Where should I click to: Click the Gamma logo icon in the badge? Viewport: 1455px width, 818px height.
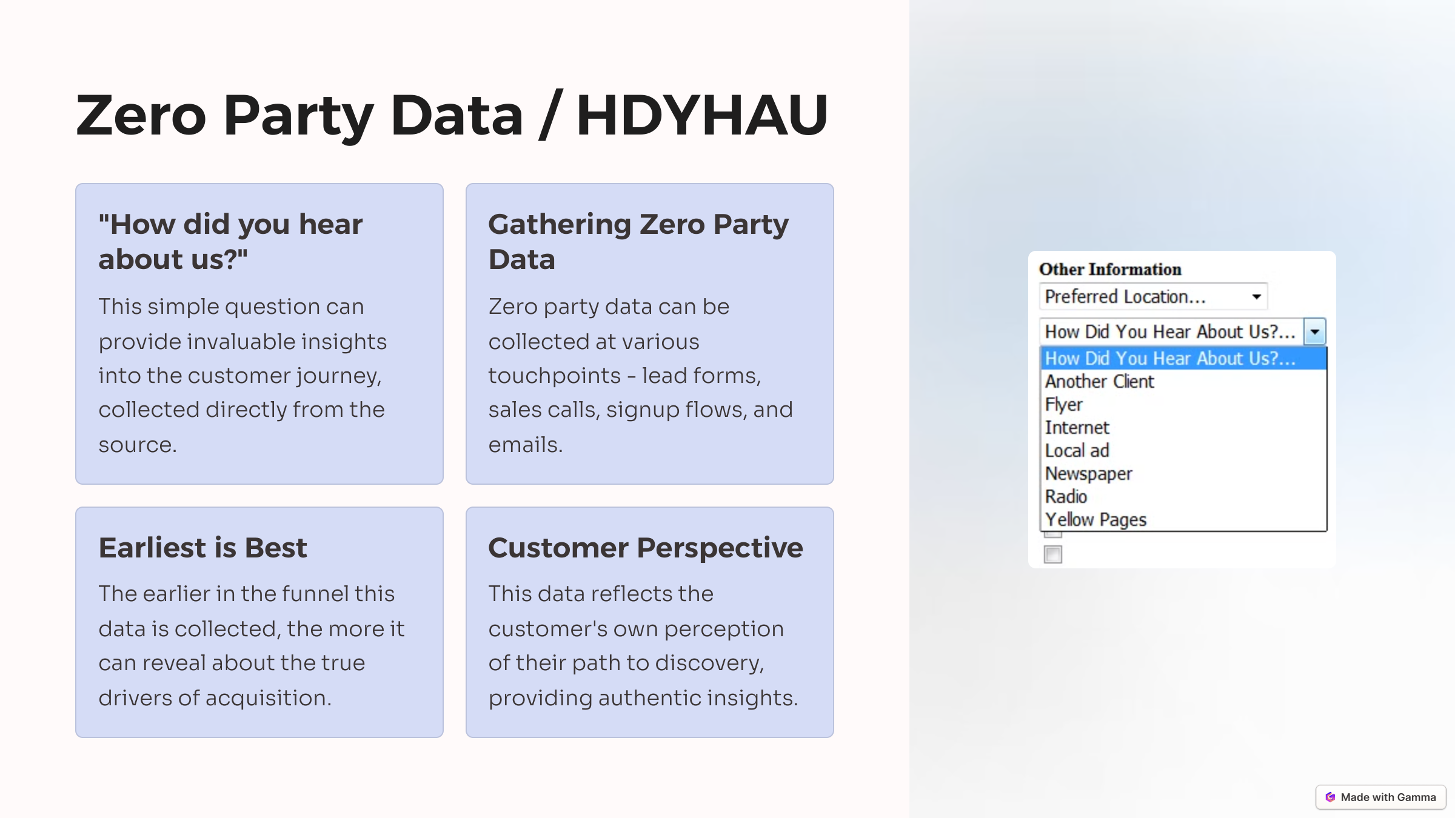(1330, 797)
